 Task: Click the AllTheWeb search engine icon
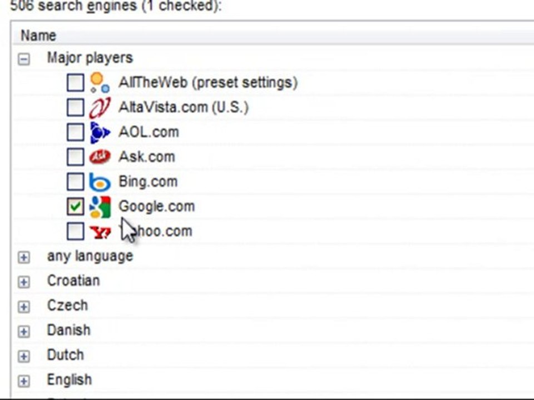click(100, 83)
